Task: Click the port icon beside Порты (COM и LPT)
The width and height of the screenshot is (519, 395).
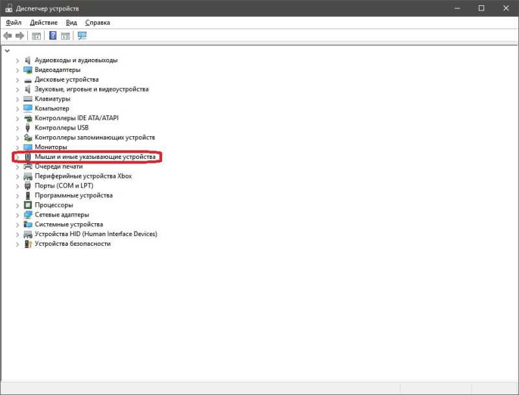Action: pos(28,186)
